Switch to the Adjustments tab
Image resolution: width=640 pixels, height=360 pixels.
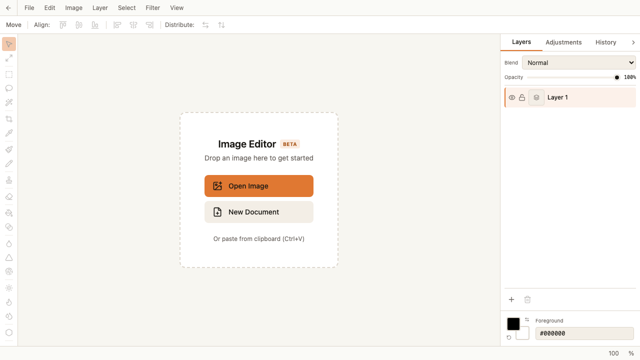[563, 42]
